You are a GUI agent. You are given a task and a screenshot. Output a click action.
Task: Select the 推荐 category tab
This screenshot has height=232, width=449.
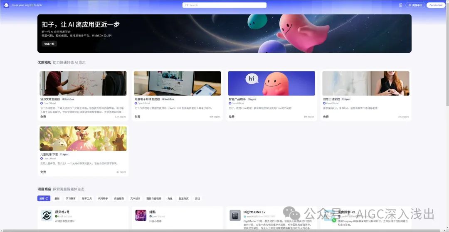click(44, 198)
